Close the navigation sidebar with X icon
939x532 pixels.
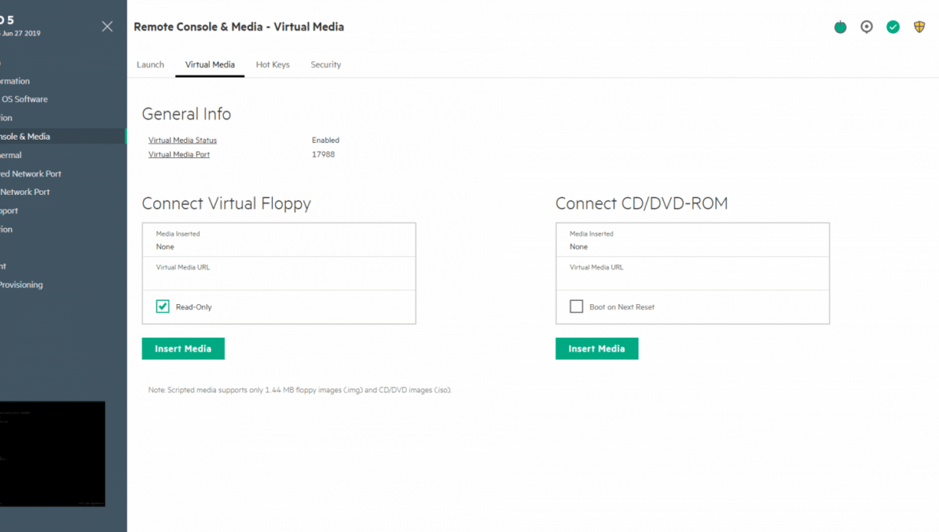(x=108, y=26)
